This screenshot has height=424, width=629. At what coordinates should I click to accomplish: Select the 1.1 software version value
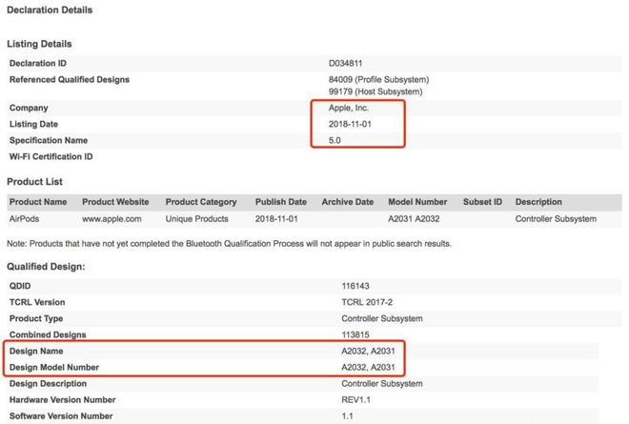tap(348, 416)
